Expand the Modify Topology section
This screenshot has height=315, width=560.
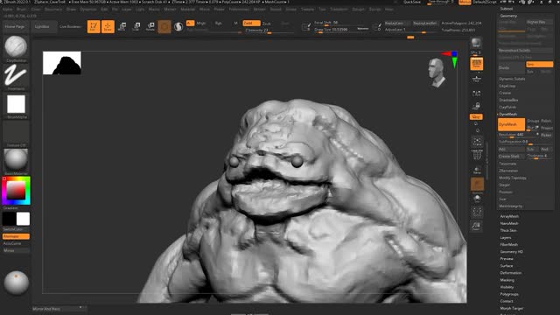pyautogui.click(x=513, y=178)
